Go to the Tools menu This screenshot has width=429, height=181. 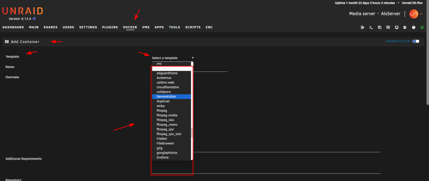pyautogui.click(x=175, y=27)
